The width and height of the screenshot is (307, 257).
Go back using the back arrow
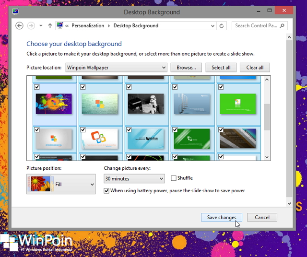(x=19, y=25)
